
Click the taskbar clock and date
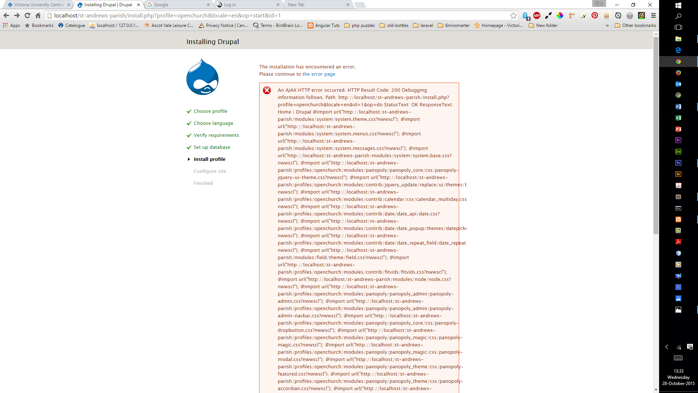tap(678, 377)
